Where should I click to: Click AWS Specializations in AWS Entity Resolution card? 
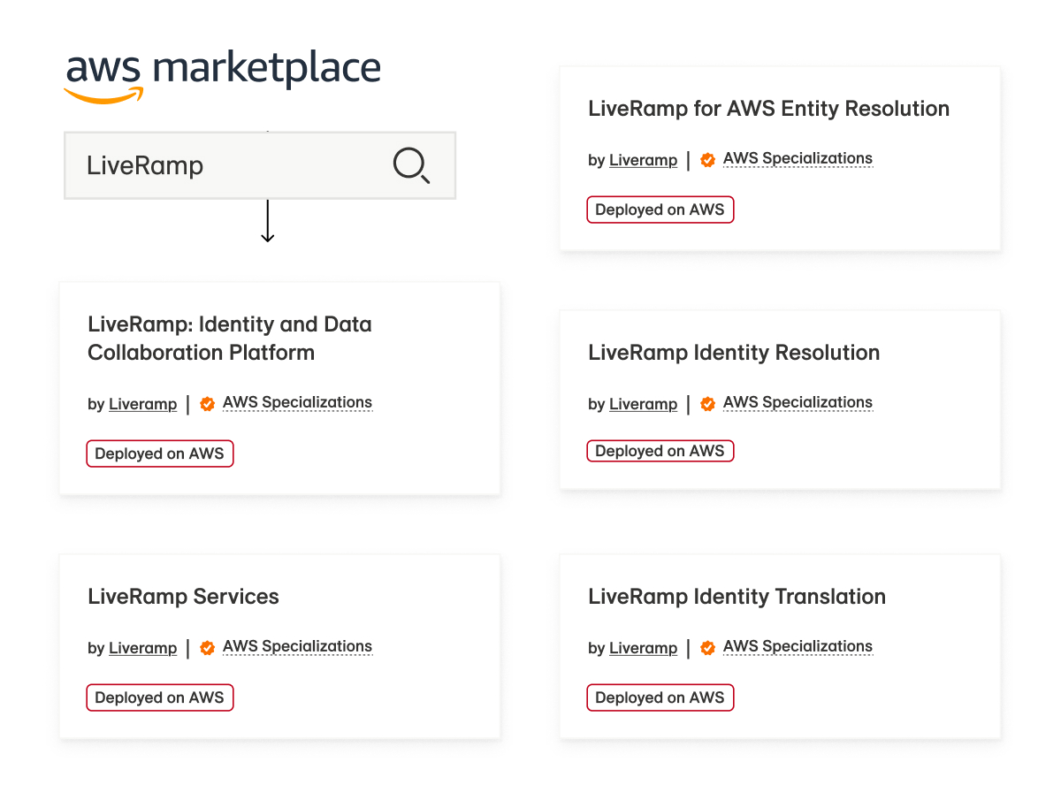click(x=798, y=159)
